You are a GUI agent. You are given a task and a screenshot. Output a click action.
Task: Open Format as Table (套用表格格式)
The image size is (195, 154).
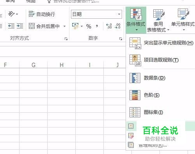[x=158, y=21]
